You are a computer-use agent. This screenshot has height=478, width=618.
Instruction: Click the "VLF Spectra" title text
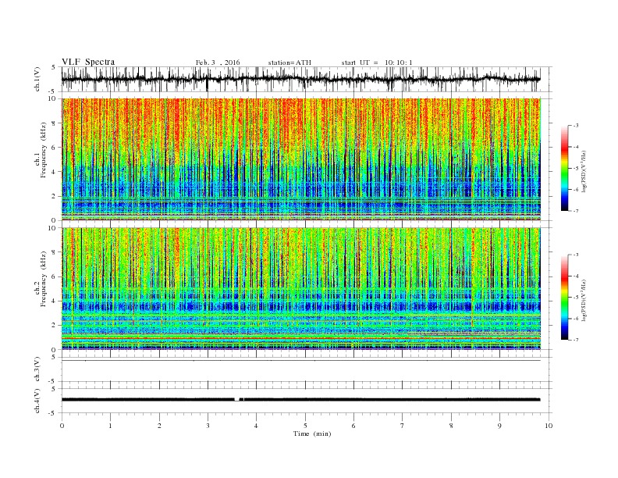coord(88,62)
